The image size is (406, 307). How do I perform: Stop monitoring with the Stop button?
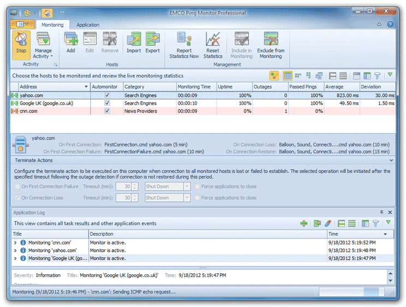[21, 44]
